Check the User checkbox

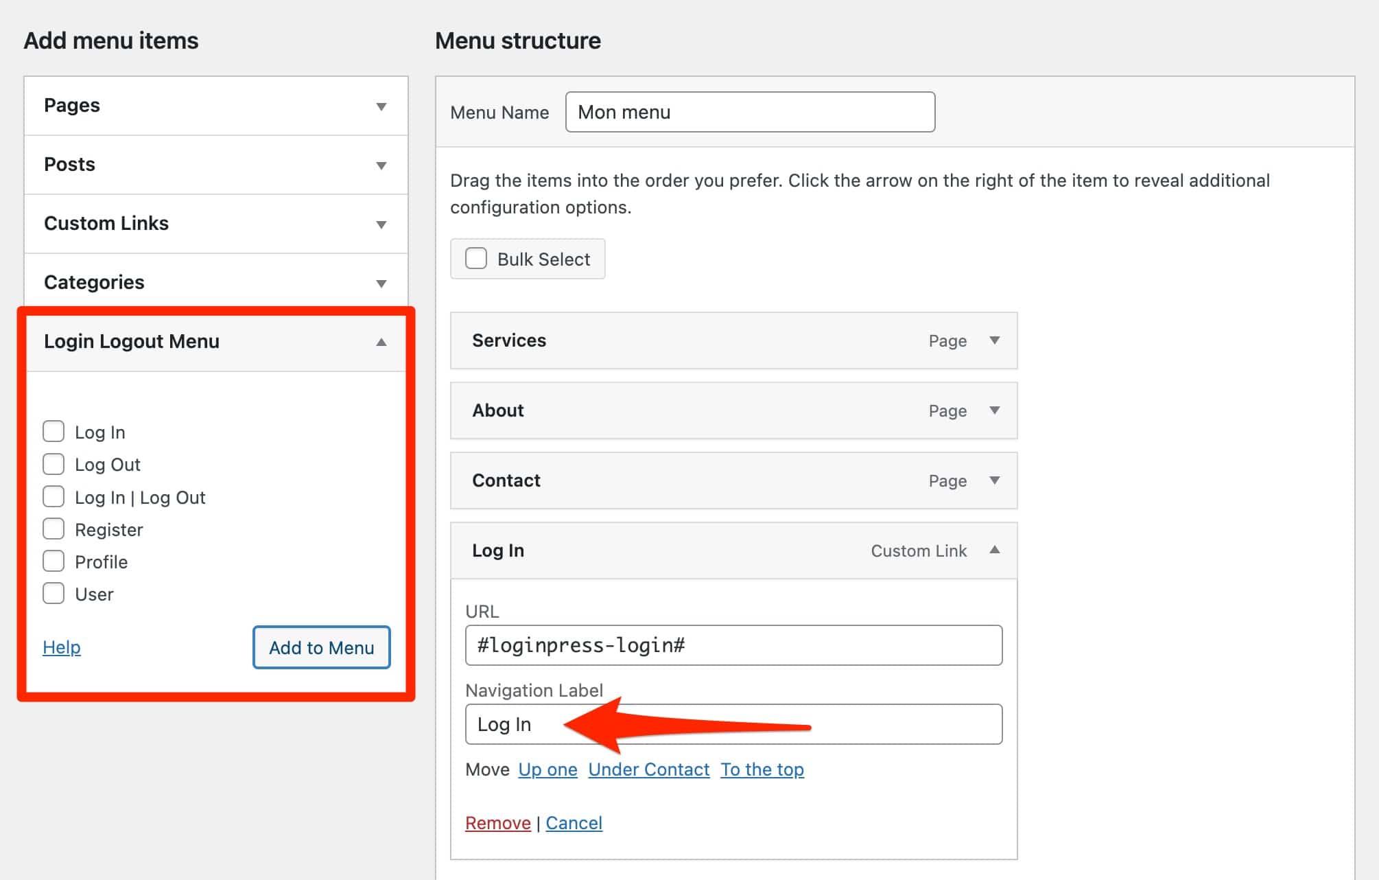54,593
